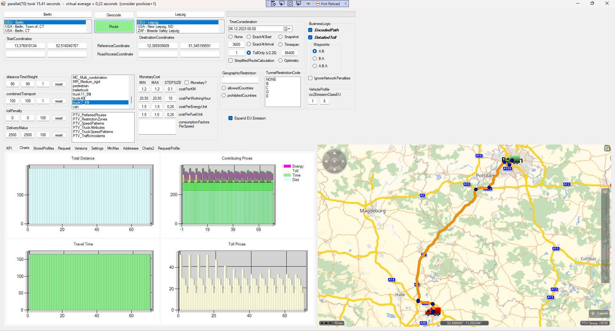
Task: Click the Track Focused Element icon
Action: 299,4
